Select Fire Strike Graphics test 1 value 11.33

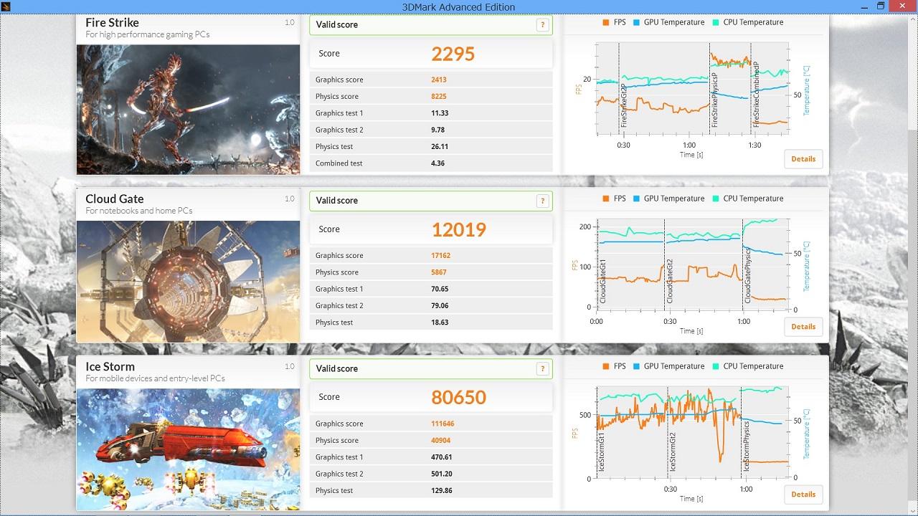pos(440,113)
